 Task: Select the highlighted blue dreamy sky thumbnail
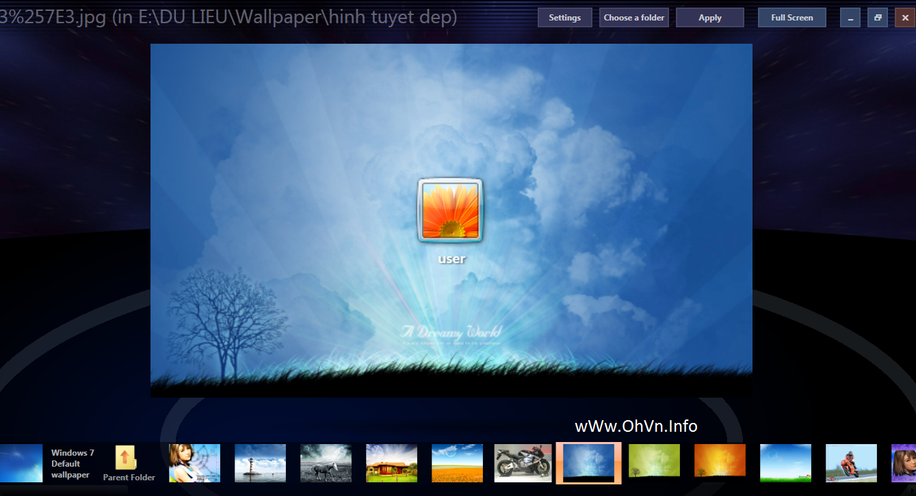pos(589,463)
